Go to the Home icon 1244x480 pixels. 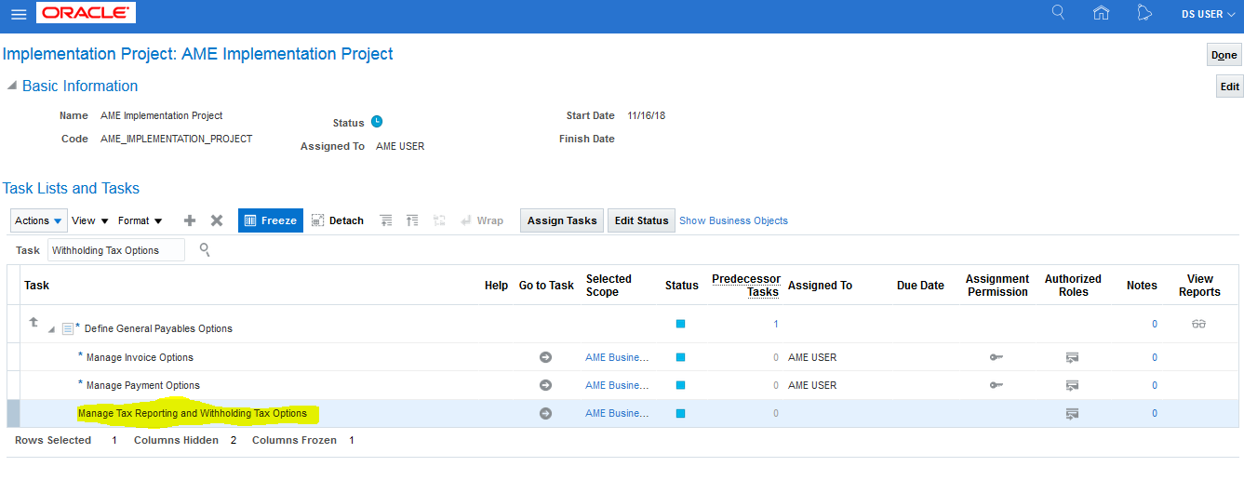(1102, 13)
